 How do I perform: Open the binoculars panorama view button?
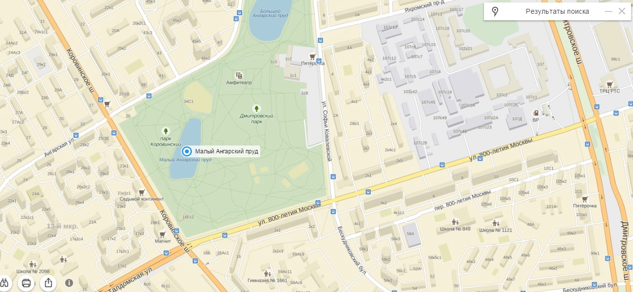coord(4,283)
